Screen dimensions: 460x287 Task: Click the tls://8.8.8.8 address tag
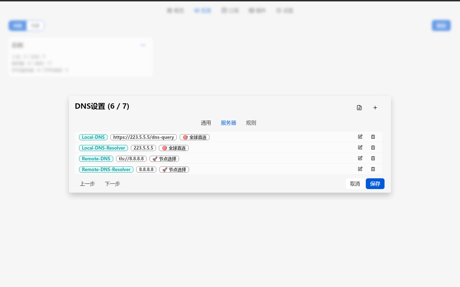click(x=131, y=159)
